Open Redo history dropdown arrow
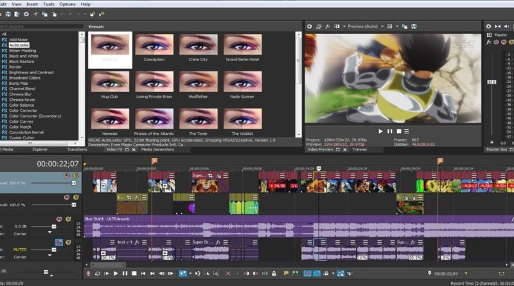514x286 pixels. [x=85, y=14]
